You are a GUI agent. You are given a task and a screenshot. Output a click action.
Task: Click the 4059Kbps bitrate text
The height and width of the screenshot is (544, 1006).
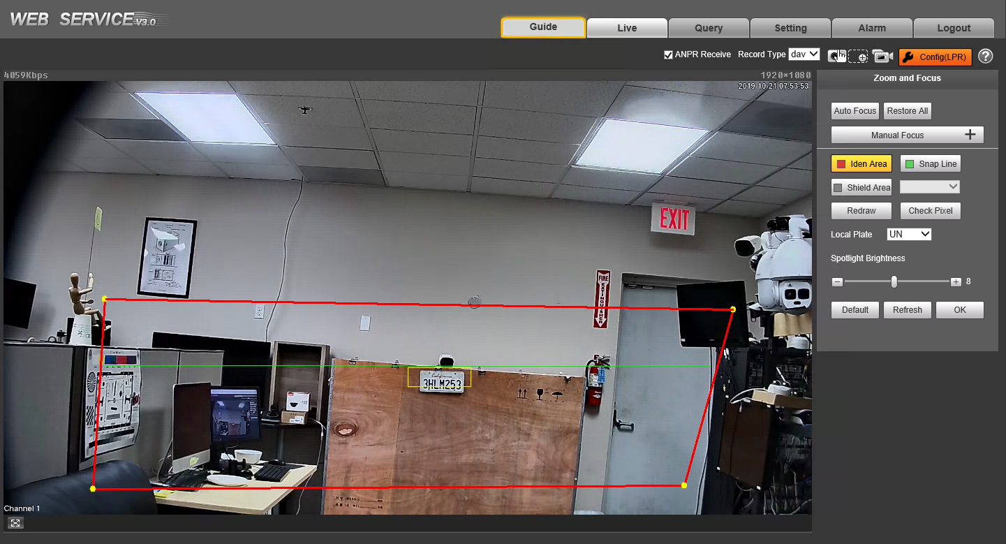pos(26,75)
